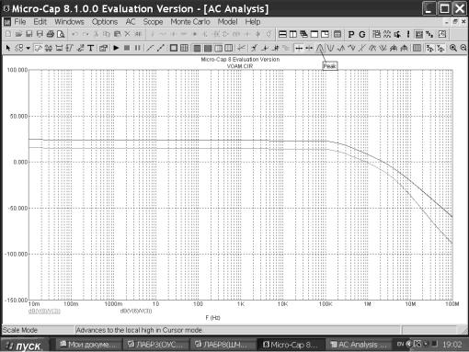
Task: Select the empty rectangle frame icon
Action: [174, 48]
